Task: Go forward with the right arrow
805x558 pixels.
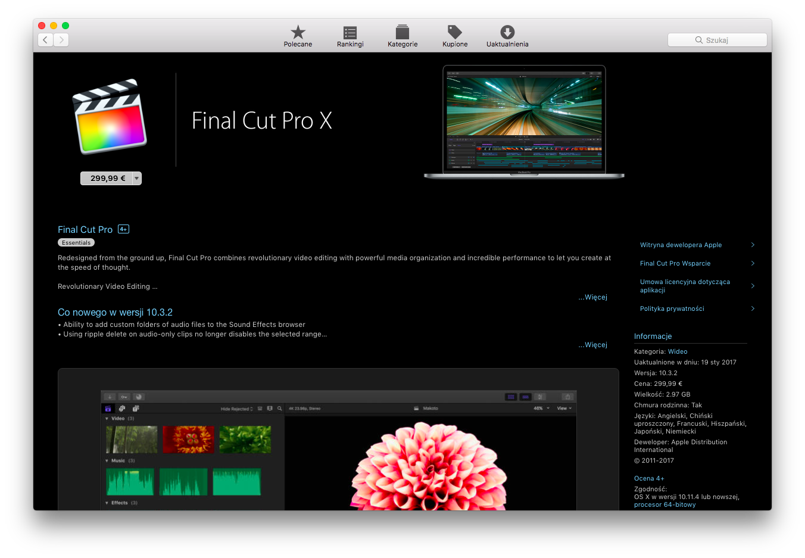Action: click(61, 40)
